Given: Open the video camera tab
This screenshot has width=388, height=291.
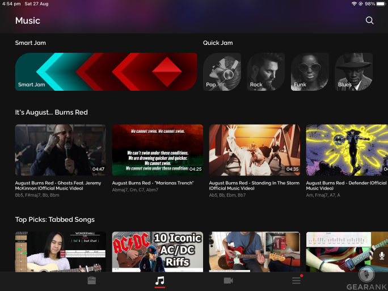Looking at the screenshot, I should pyautogui.click(x=228, y=281).
